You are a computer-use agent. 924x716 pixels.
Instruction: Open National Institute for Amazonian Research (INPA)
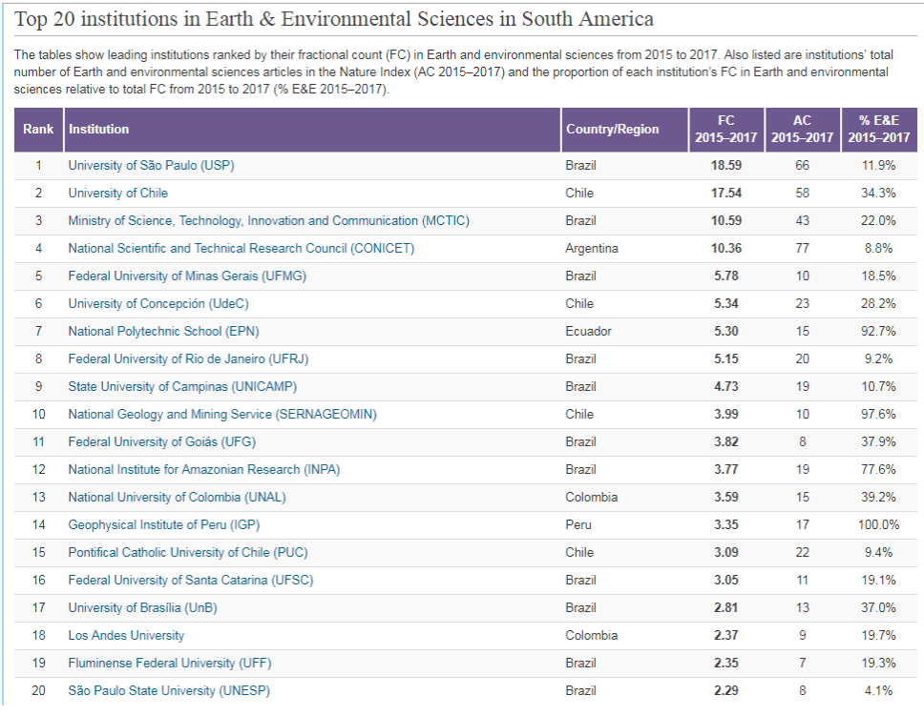(203, 469)
